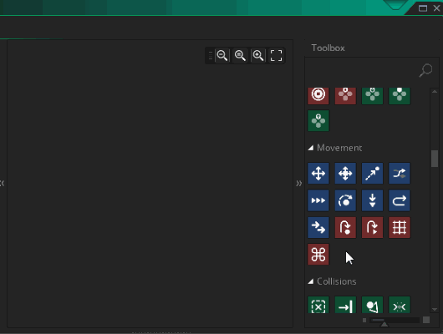Collapse the Collisions section triangle
The image size is (443, 334).
310,281
